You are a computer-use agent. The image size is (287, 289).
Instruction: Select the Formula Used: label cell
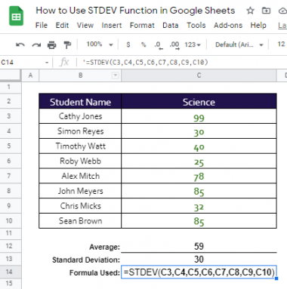(x=80, y=272)
